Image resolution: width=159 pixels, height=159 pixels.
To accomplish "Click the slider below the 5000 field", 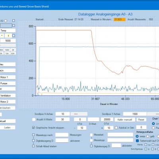I will click(x=8, y=45).
